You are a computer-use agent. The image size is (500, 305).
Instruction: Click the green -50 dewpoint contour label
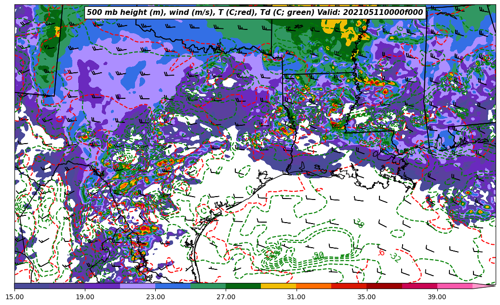coord(319,255)
